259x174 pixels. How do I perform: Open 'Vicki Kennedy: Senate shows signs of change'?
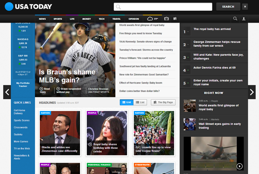pyautogui.click(x=145, y=42)
